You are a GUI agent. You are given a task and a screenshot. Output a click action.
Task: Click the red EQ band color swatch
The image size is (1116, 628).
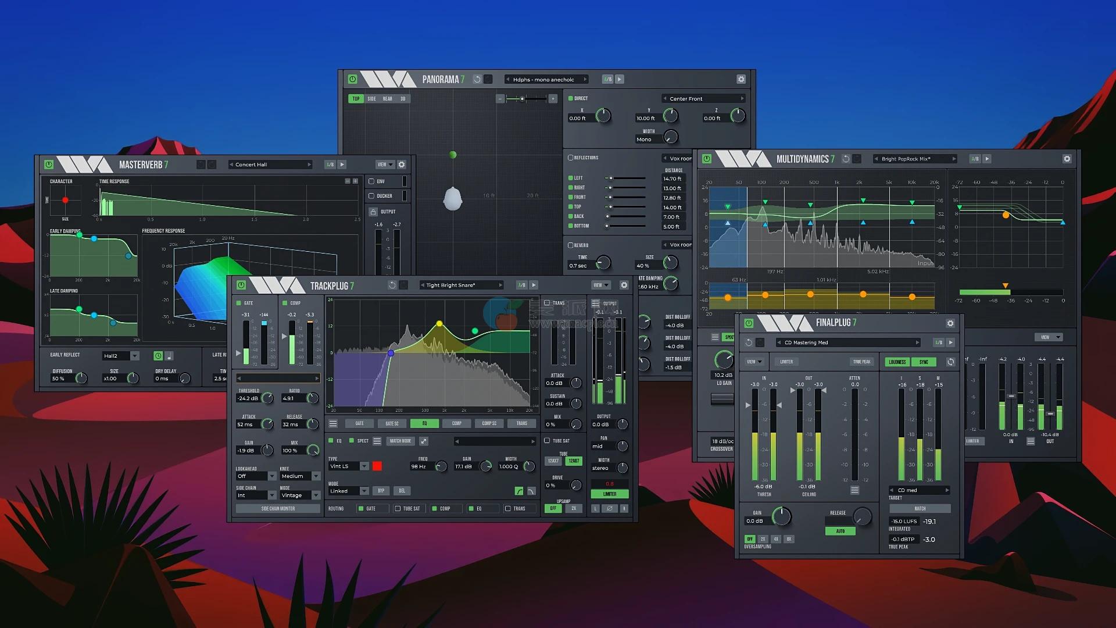377,466
